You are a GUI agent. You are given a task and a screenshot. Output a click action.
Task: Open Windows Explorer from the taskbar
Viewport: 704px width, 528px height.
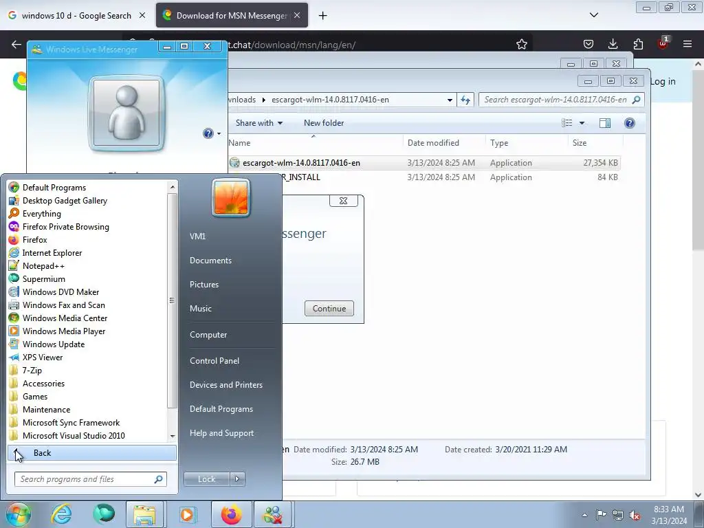(144, 514)
